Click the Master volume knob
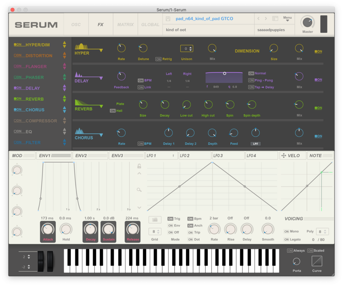343x286 pixels. point(308,22)
